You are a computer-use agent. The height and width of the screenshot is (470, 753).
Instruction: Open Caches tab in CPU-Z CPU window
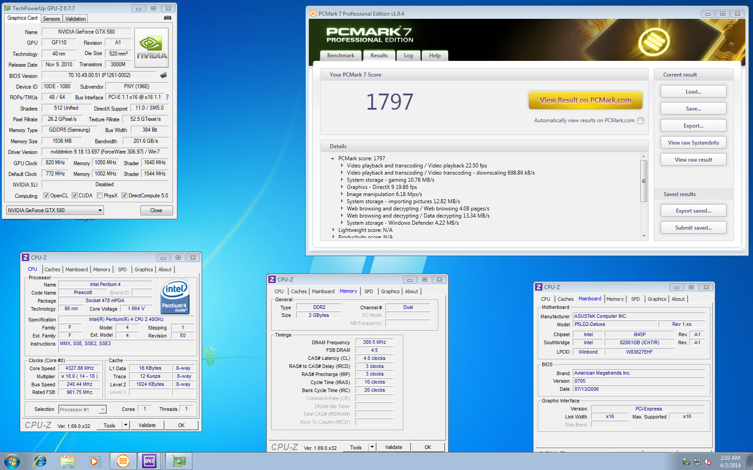[x=52, y=269]
